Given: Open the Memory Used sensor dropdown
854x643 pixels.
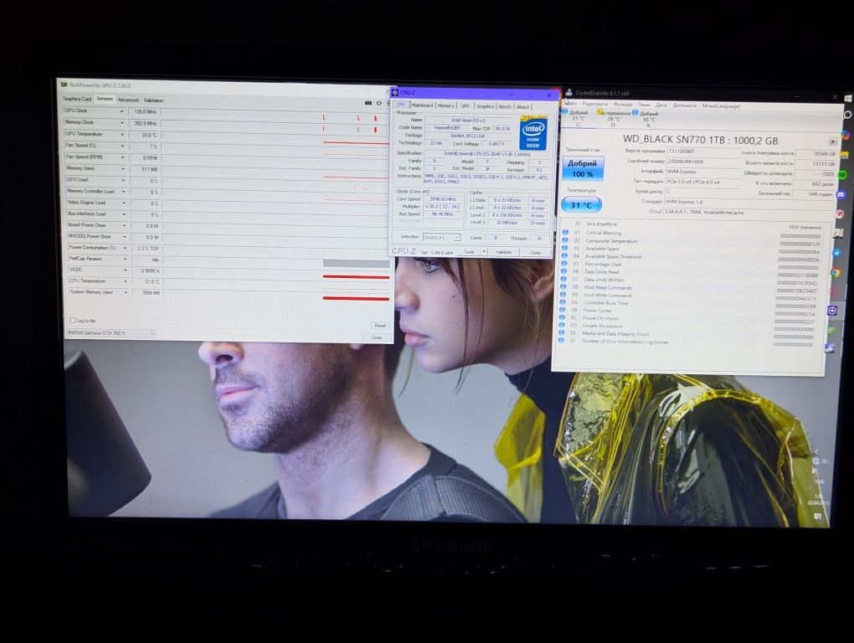Looking at the screenshot, I should tap(122, 168).
